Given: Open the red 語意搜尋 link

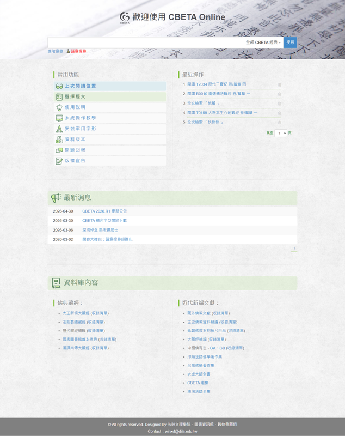Looking at the screenshot, I should point(78,51).
